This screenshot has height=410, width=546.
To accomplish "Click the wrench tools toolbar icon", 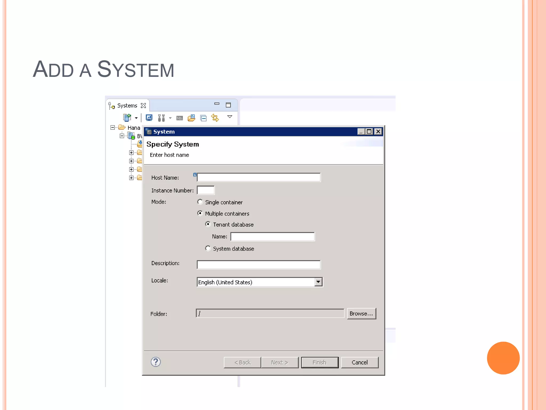I will (161, 118).
